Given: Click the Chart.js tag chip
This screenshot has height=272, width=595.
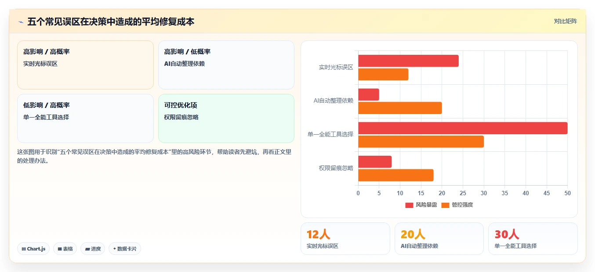Looking at the screenshot, I should [33, 249].
